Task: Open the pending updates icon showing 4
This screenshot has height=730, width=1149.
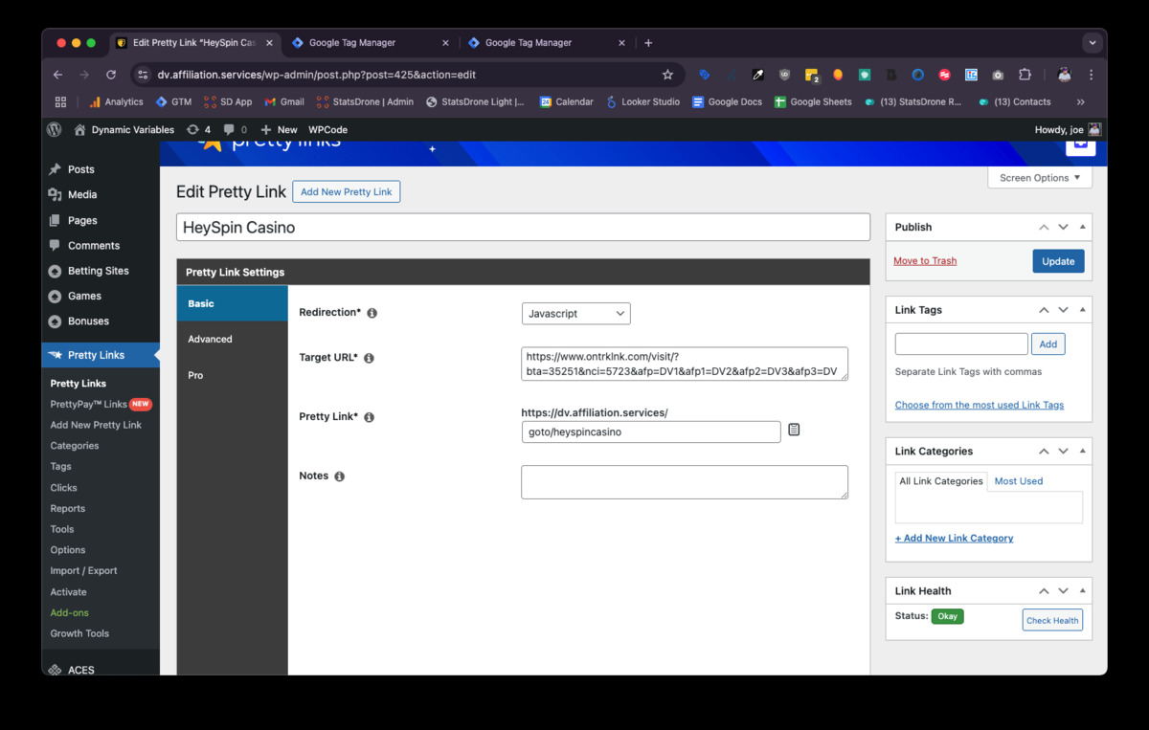Action: click(198, 129)
